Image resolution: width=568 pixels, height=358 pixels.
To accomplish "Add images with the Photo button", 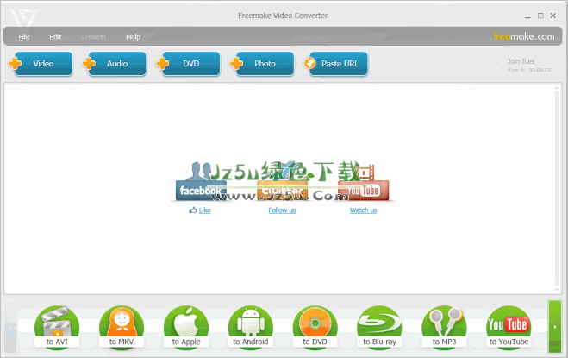I will 262,64.
